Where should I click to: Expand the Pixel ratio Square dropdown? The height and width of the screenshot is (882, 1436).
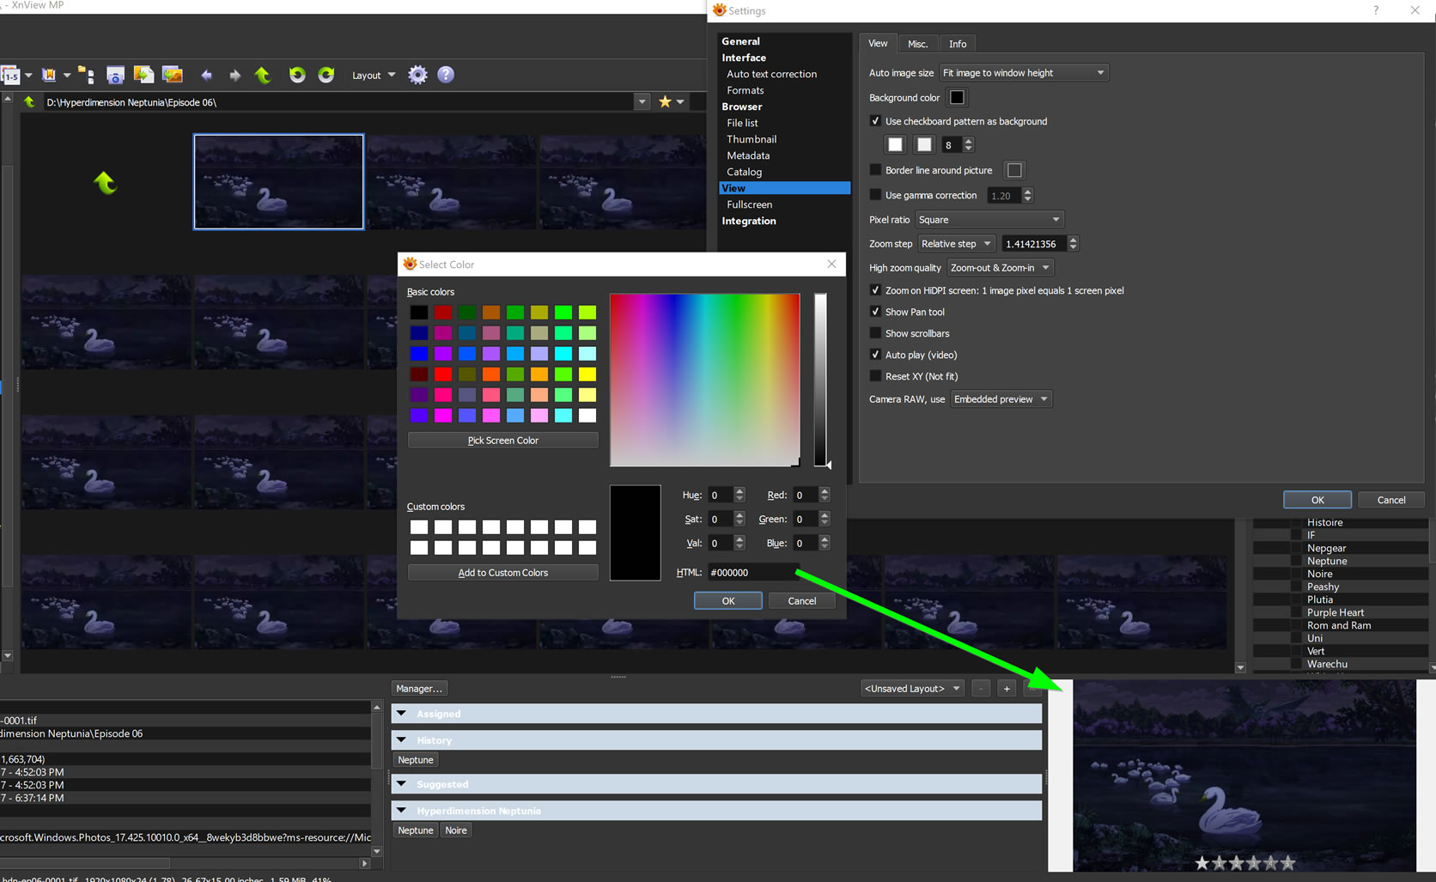click(989, 220)
